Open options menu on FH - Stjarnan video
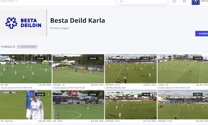Image resolution: width=208 pixels, height=125 pixels. (x=48, y=94)
